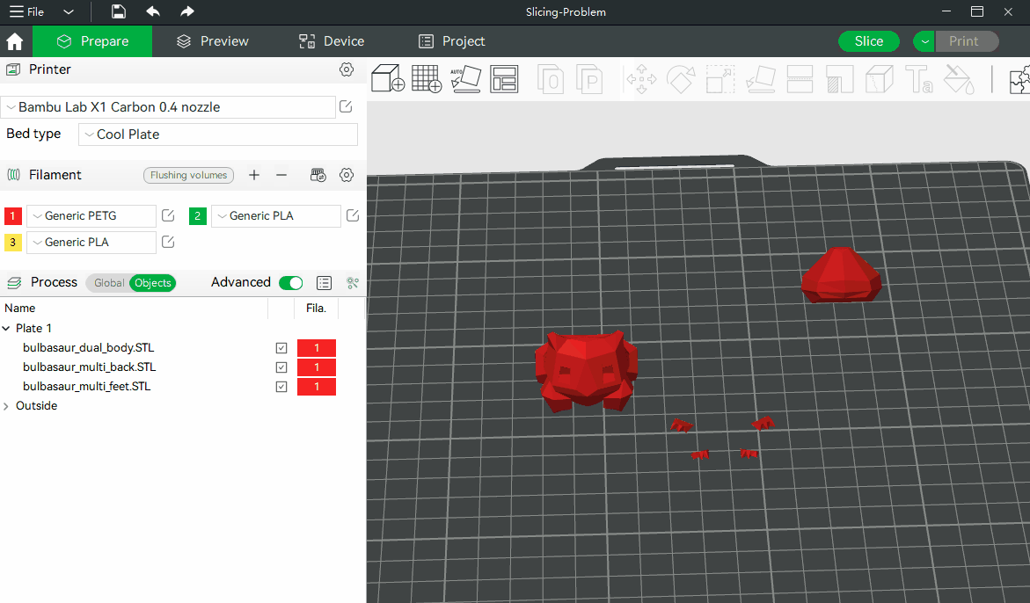1030x603 pixels.
Task: Click the Add Plate grid icon
Action: (427, 79)
